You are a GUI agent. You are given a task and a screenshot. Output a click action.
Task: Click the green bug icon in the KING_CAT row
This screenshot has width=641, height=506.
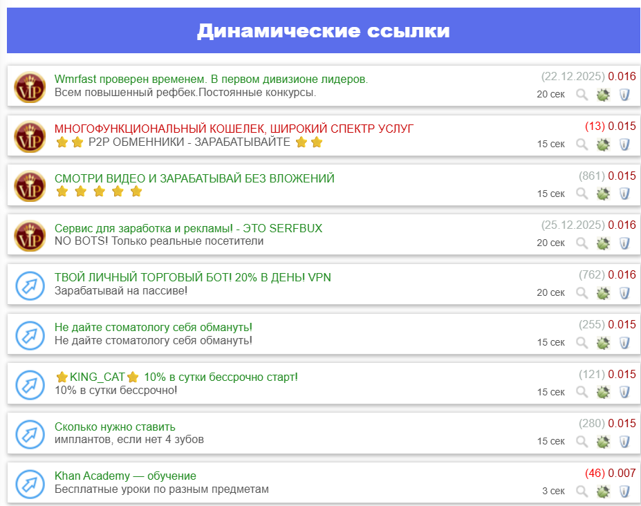(603, 392)
